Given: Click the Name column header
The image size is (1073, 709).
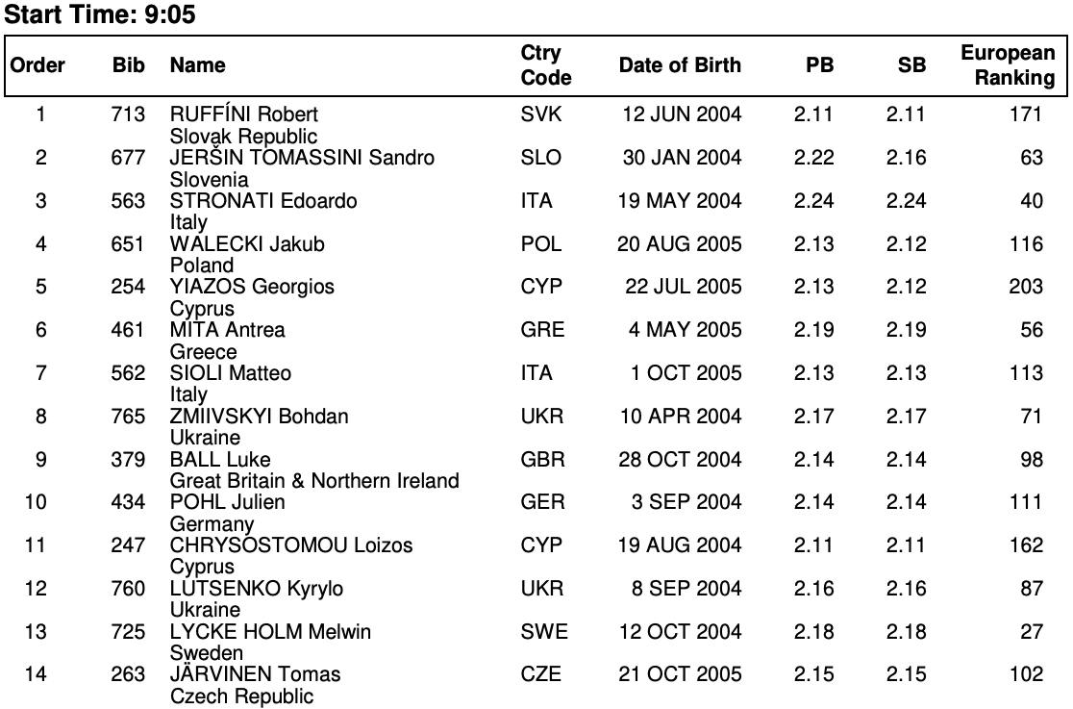Looking at the screenshot, I should (x=198, y=66).
